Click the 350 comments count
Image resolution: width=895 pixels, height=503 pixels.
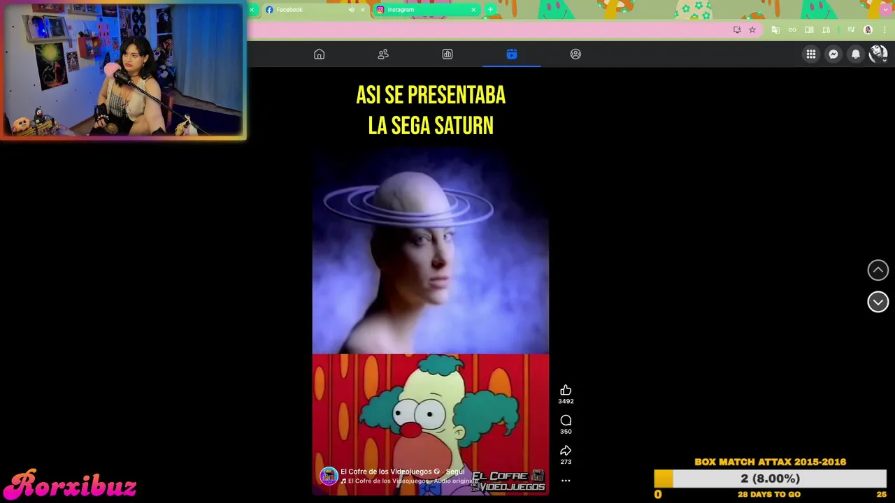click(566, 431)
